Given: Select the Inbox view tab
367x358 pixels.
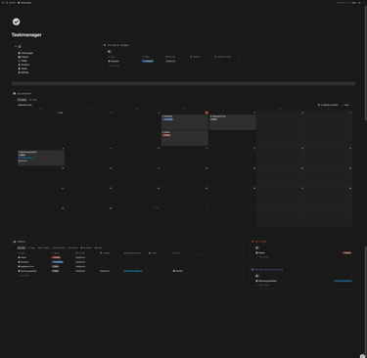Looking at the screenshot, I should (x=22, y=247).
